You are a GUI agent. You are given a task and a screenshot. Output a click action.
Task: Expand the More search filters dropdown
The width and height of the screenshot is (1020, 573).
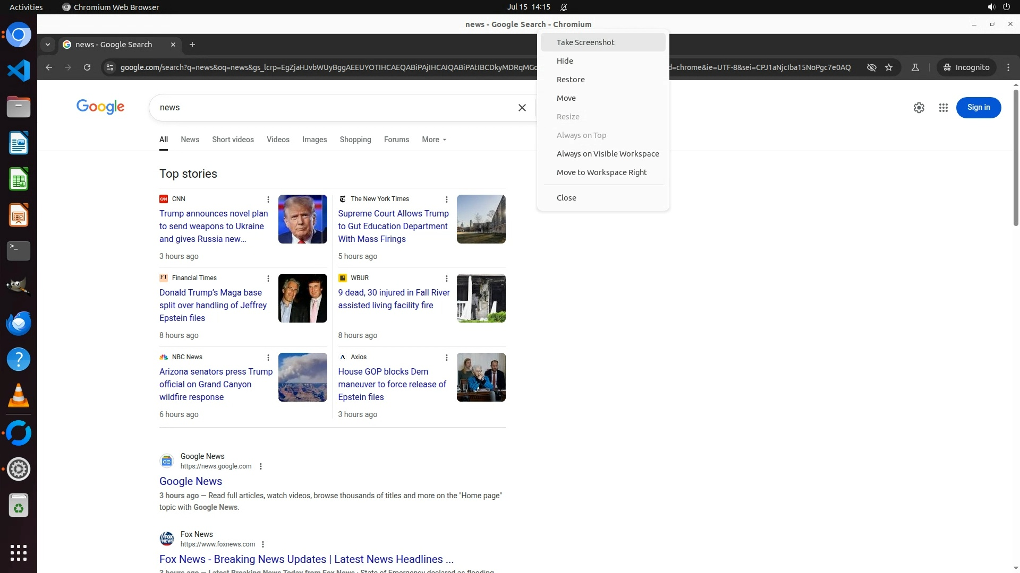click(434, 140)
